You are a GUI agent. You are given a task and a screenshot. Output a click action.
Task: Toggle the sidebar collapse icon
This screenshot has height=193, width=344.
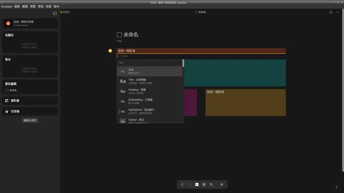click(55, 13)
